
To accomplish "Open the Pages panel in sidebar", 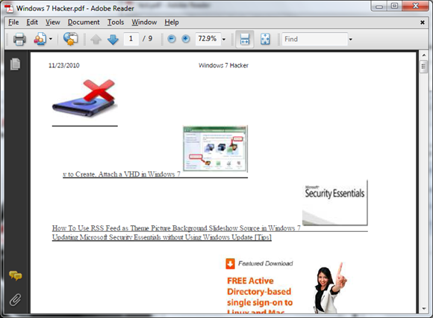I will click(x=15, y=64).
